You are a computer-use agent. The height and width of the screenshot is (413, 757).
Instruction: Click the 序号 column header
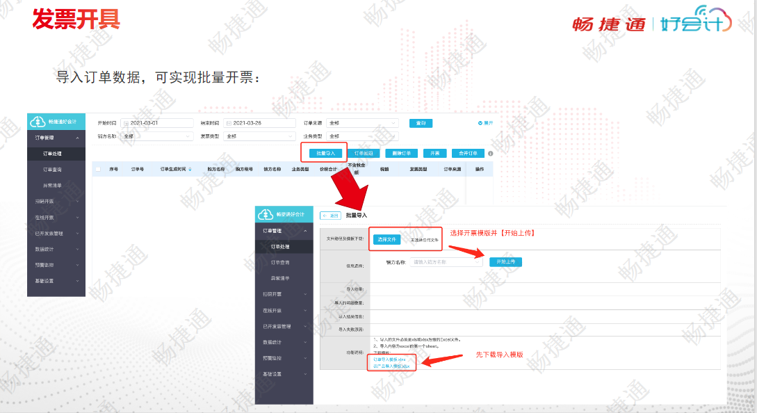click(113, 169)
